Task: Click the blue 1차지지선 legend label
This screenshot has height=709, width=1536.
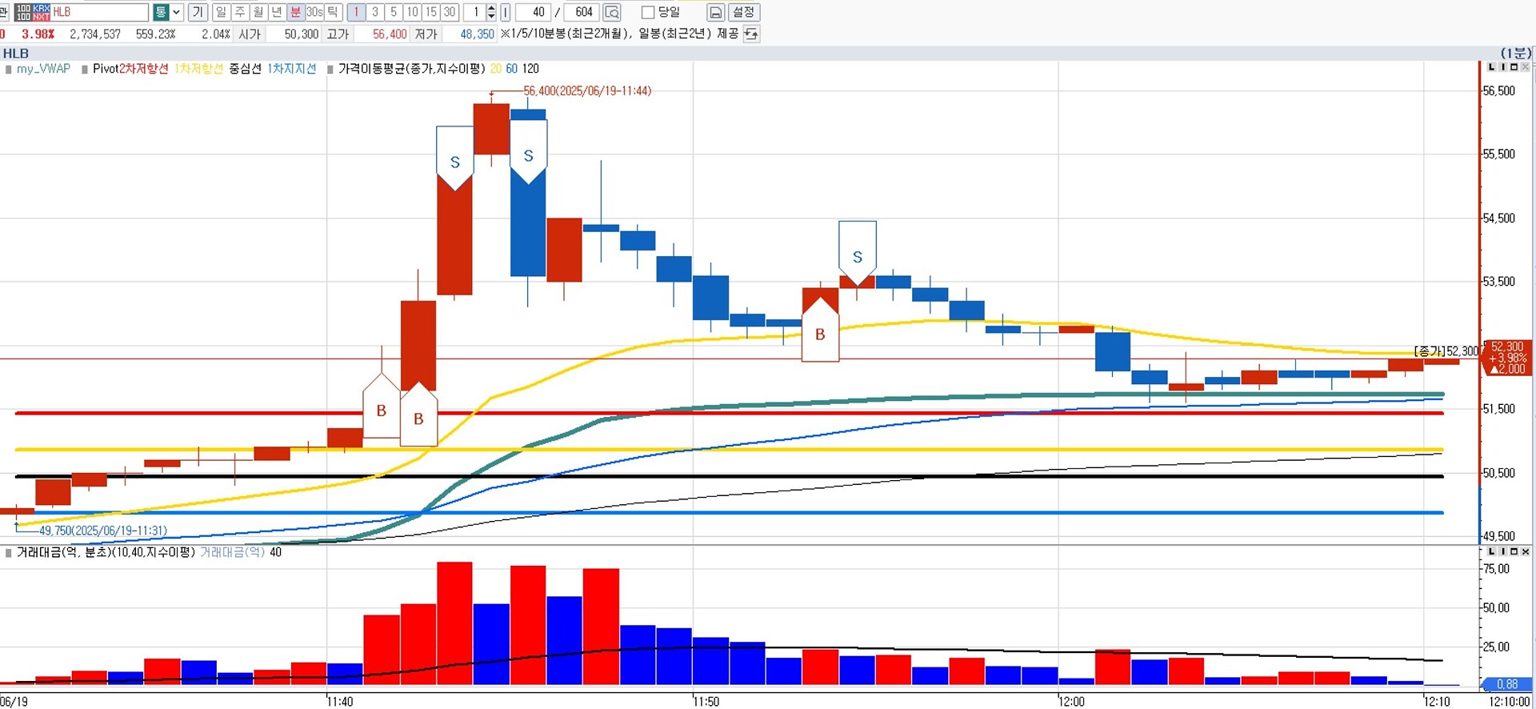Action: (x=291, y=69)
